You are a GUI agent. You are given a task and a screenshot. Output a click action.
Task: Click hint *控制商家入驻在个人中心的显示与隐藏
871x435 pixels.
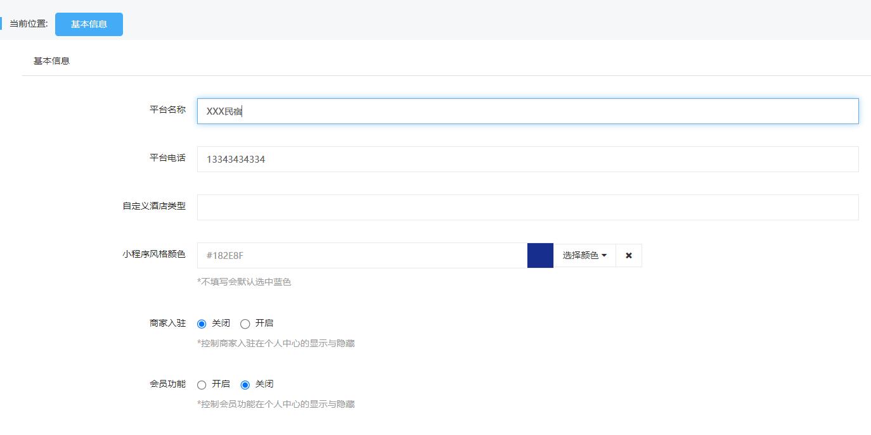(x=276, y=343)
